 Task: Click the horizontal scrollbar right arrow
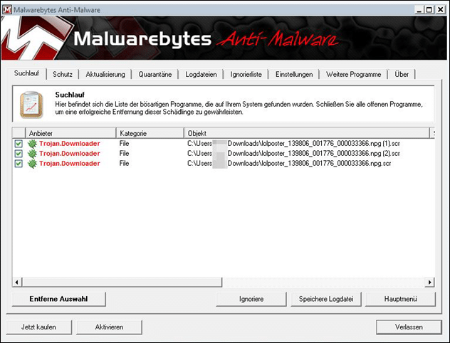429,283
